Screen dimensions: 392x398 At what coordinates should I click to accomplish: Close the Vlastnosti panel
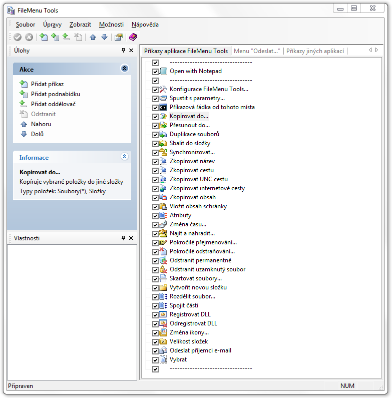[131, 238]
